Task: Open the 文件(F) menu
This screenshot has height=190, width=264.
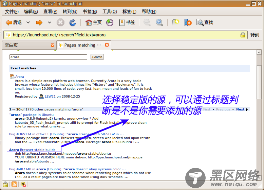Action: click(12, 12)
